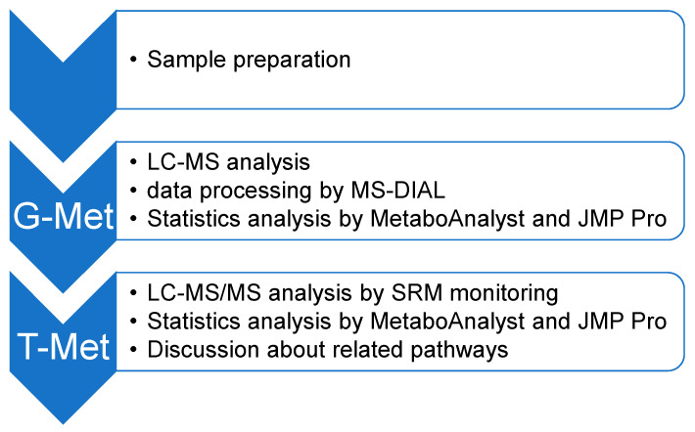The width and height of the screenshot is (695, 432).
Task: Select Discussion about related pathways line
Action: pyautogui.click(x=328, y=350)
